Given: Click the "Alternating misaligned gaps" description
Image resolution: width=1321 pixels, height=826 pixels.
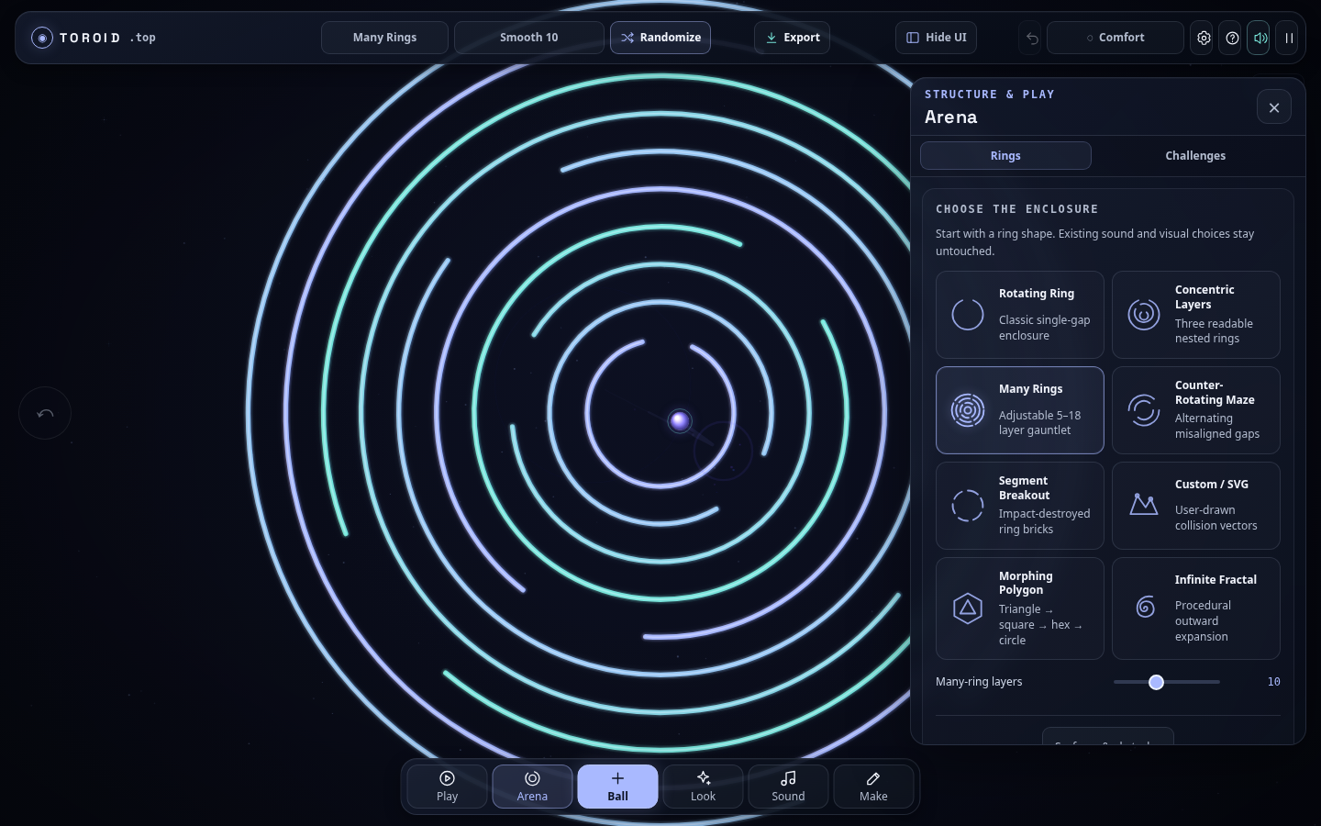Looking at the screenshot, I should [1217, 426].
